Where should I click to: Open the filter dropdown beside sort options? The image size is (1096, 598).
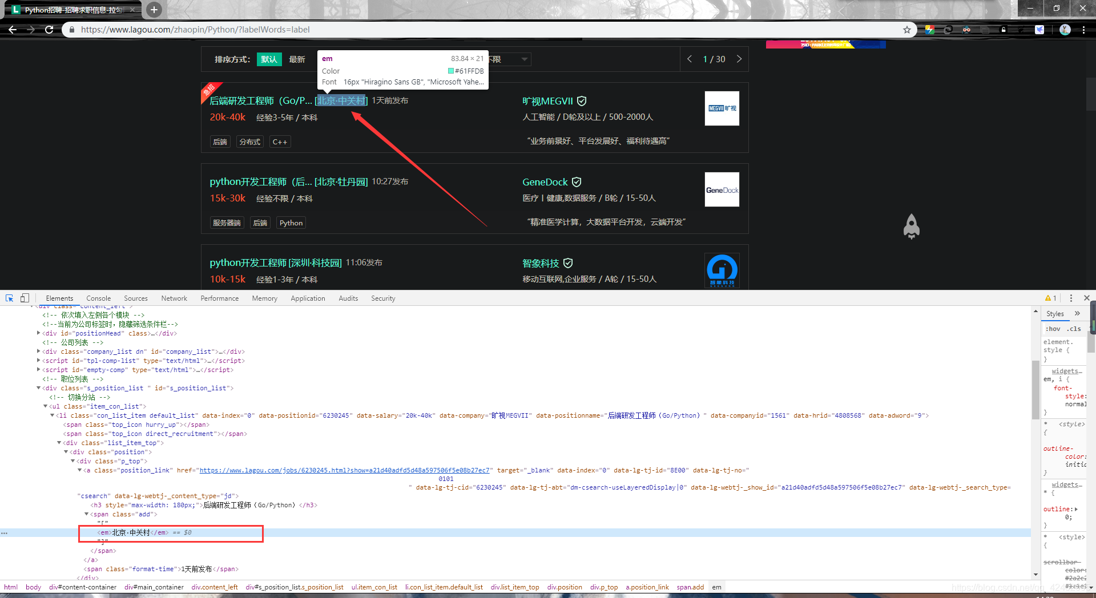[x=509, y=59]
